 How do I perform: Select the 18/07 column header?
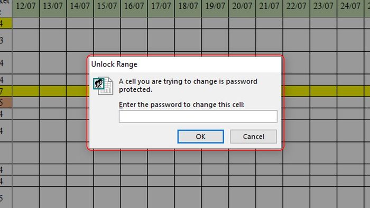click(188, 7)
